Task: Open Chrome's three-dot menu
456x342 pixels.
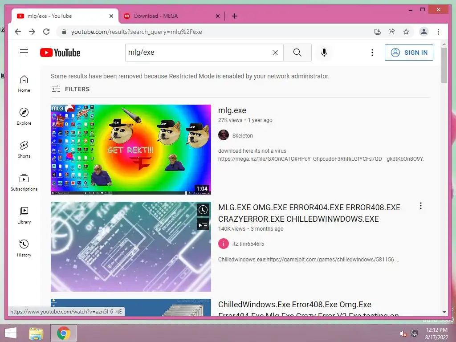Action: [438, 32]
